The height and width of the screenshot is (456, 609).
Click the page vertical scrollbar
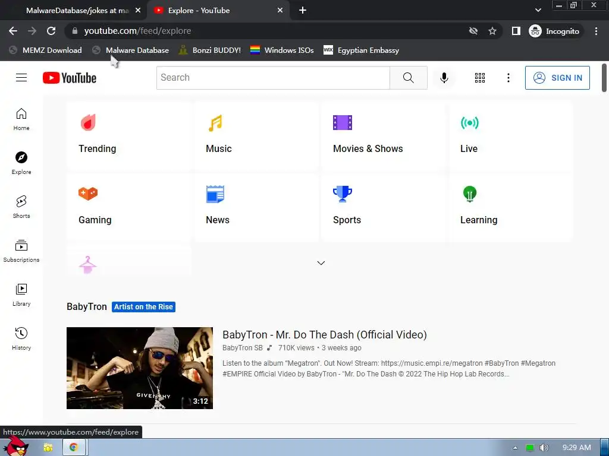[x=604, y=78]
